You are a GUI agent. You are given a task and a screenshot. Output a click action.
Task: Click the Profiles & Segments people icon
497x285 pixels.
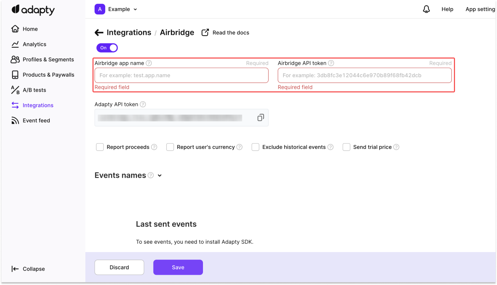tap(15, 59)
